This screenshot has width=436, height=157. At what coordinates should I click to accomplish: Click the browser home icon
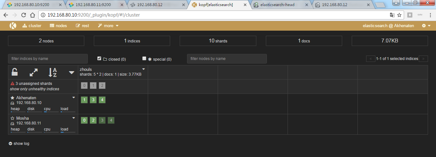32,15
